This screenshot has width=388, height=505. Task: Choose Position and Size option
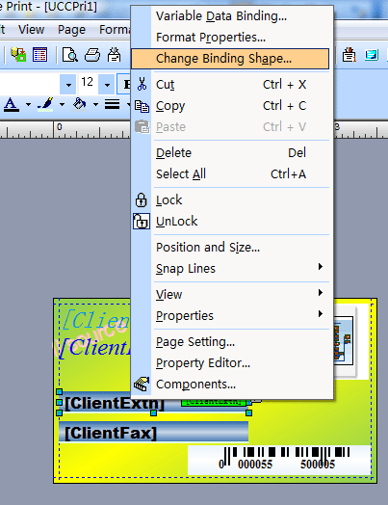pyautogui.click(x=208, y=248)
